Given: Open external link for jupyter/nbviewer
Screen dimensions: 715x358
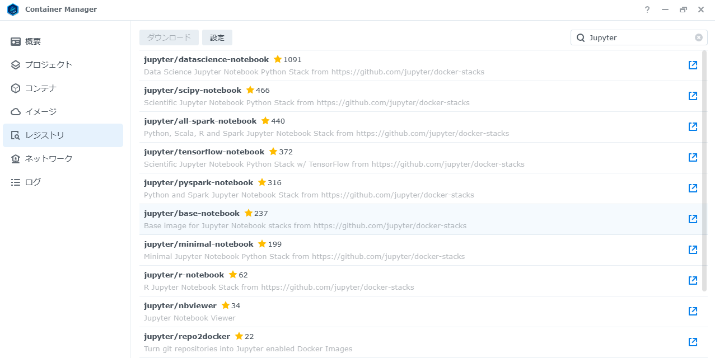Looking at the screenshot, I should [x=693, y=311].
